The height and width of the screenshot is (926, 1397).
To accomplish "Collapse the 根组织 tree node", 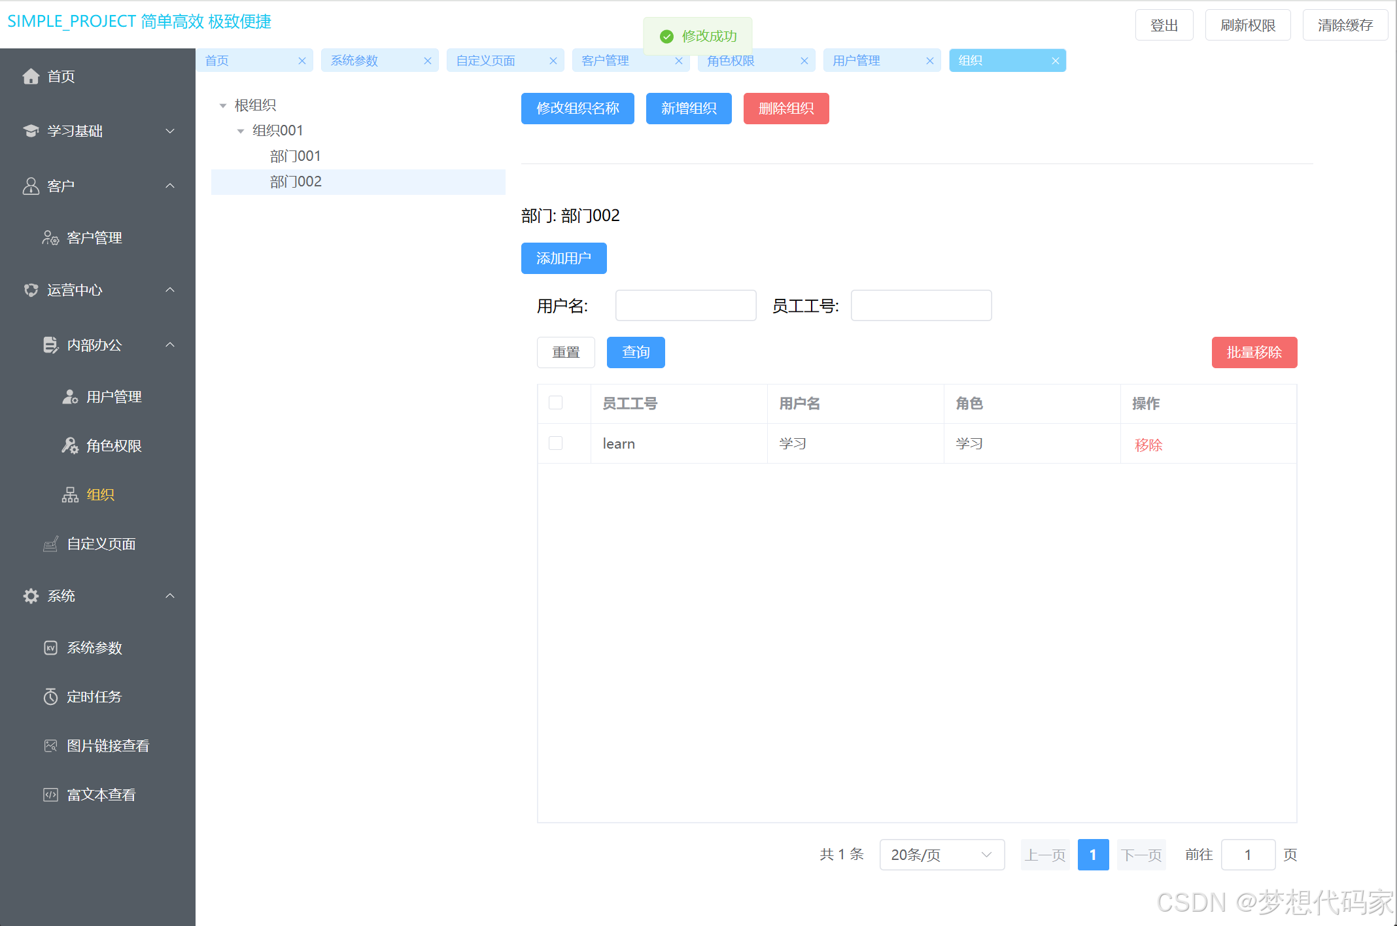I will tap(223, 105).
